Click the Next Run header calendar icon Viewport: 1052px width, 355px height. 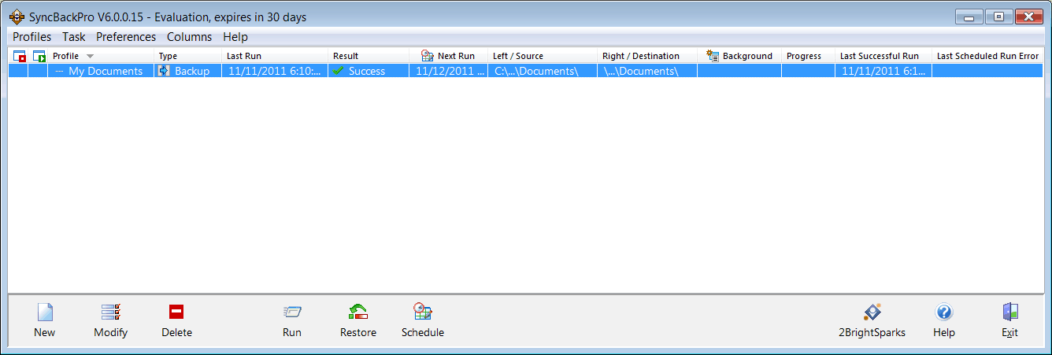pos(428,56)
